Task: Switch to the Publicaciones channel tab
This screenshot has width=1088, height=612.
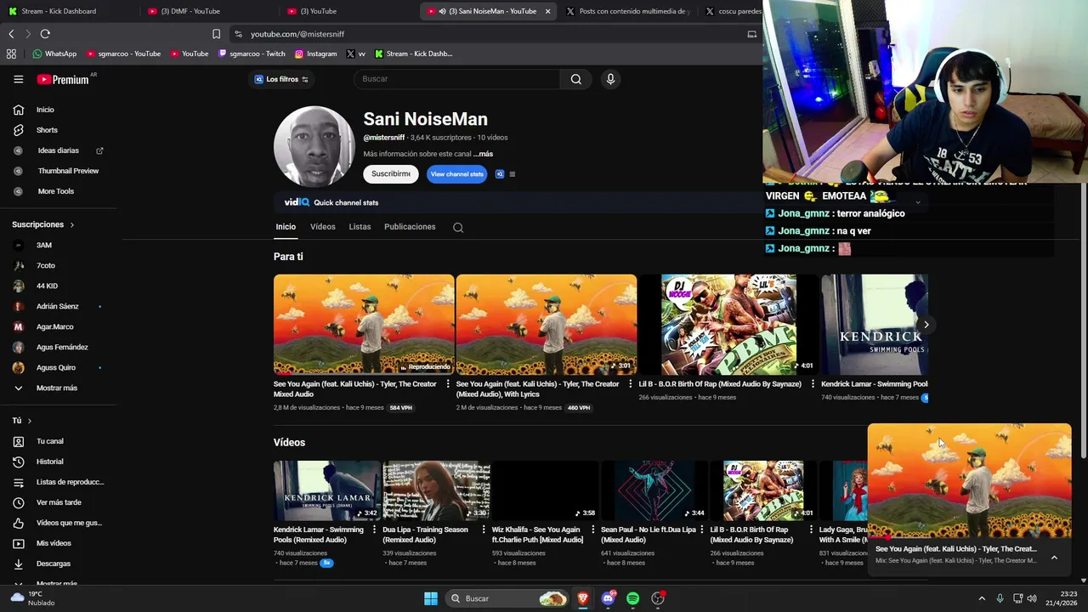Action: pos(410,227)
